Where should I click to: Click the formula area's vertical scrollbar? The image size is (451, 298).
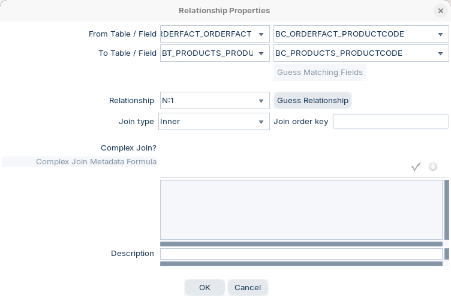[447, 210]
